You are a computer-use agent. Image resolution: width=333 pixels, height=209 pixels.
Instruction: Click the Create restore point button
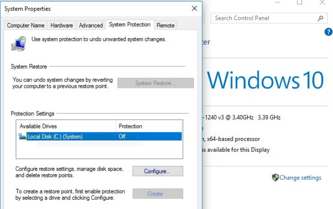157,194
